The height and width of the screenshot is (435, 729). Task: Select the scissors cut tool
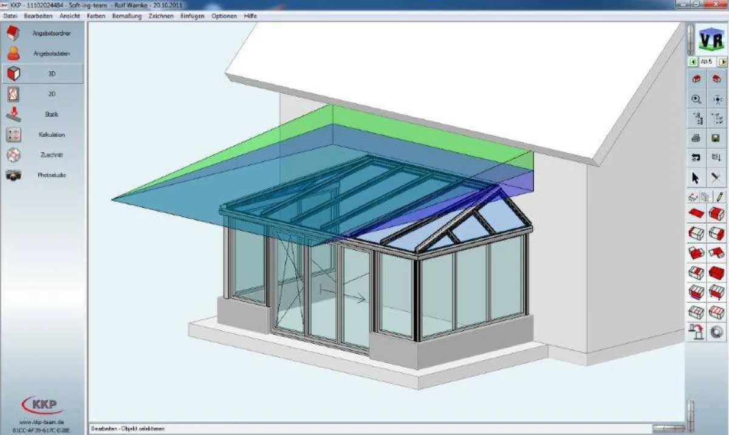point(716,176)
